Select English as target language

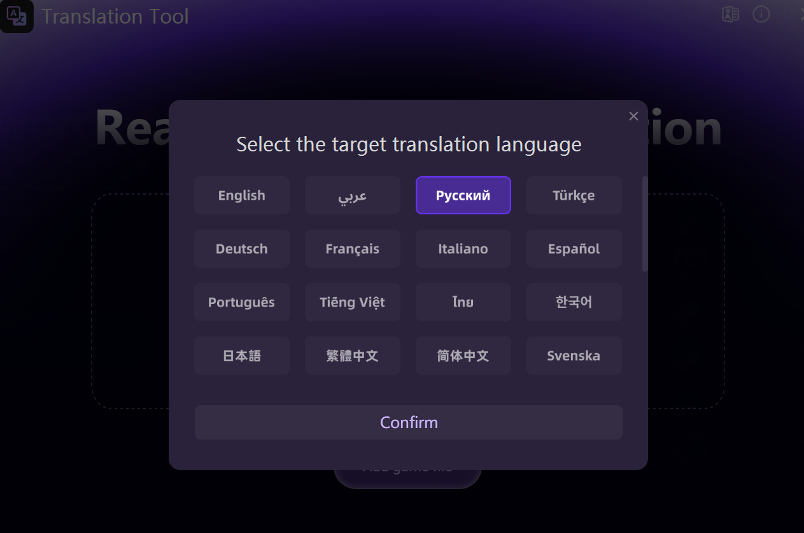[242, 195]
